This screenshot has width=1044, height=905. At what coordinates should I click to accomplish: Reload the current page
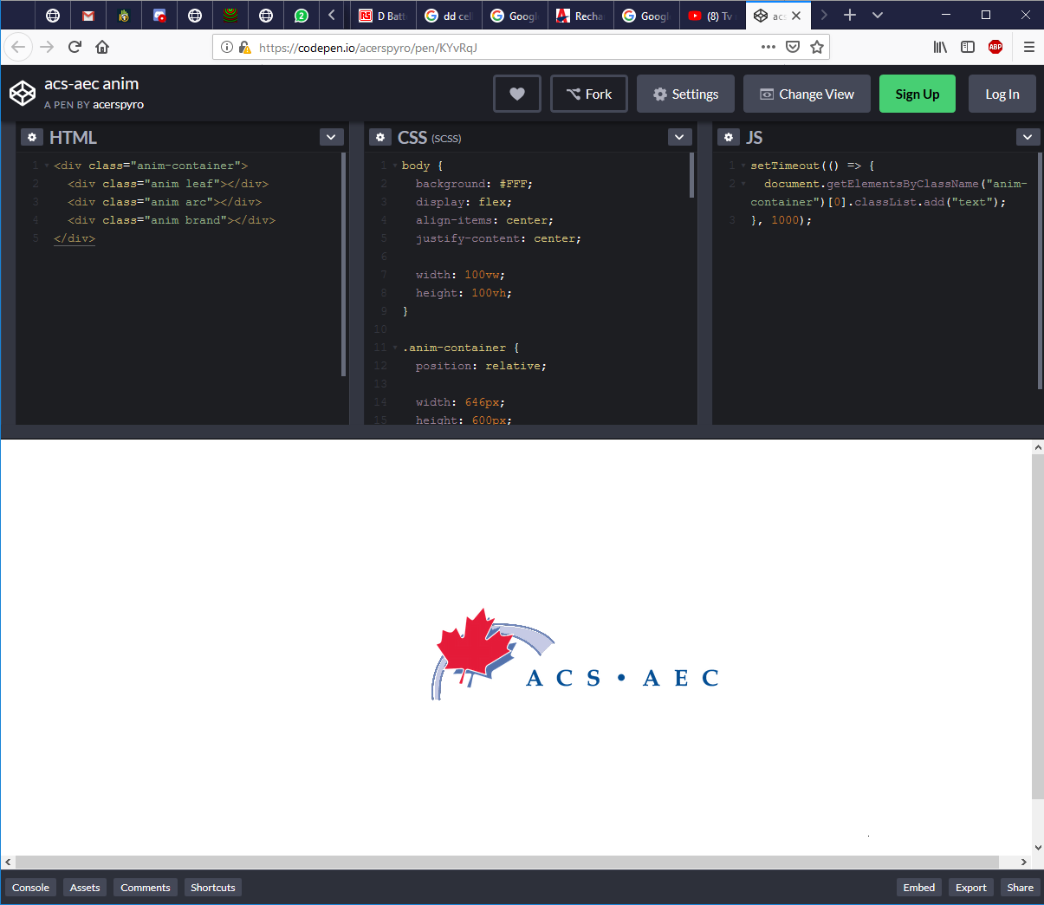[75, 47]
